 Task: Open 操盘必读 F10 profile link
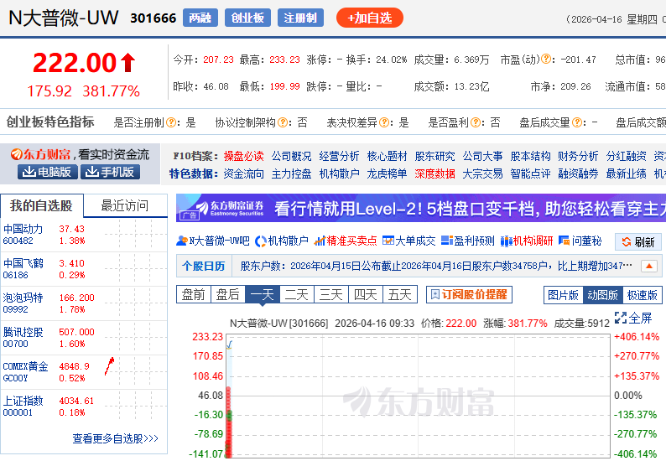pos(243,156)
